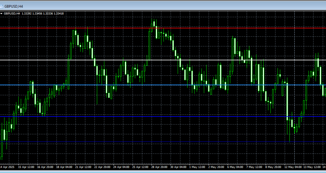
Task: Click the 18 Apr 04:00 time label
Action: point(64,167)
